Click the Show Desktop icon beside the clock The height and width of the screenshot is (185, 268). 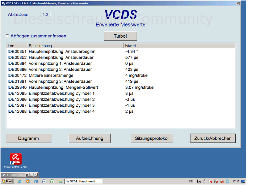pos(243,181)
